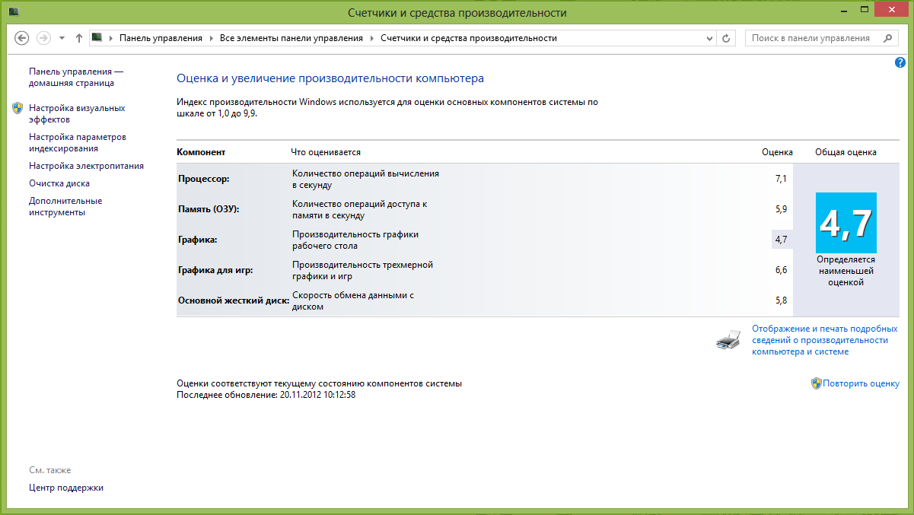
Task: Go up one level with the Up arrow
Action: [x=79, y=38]
